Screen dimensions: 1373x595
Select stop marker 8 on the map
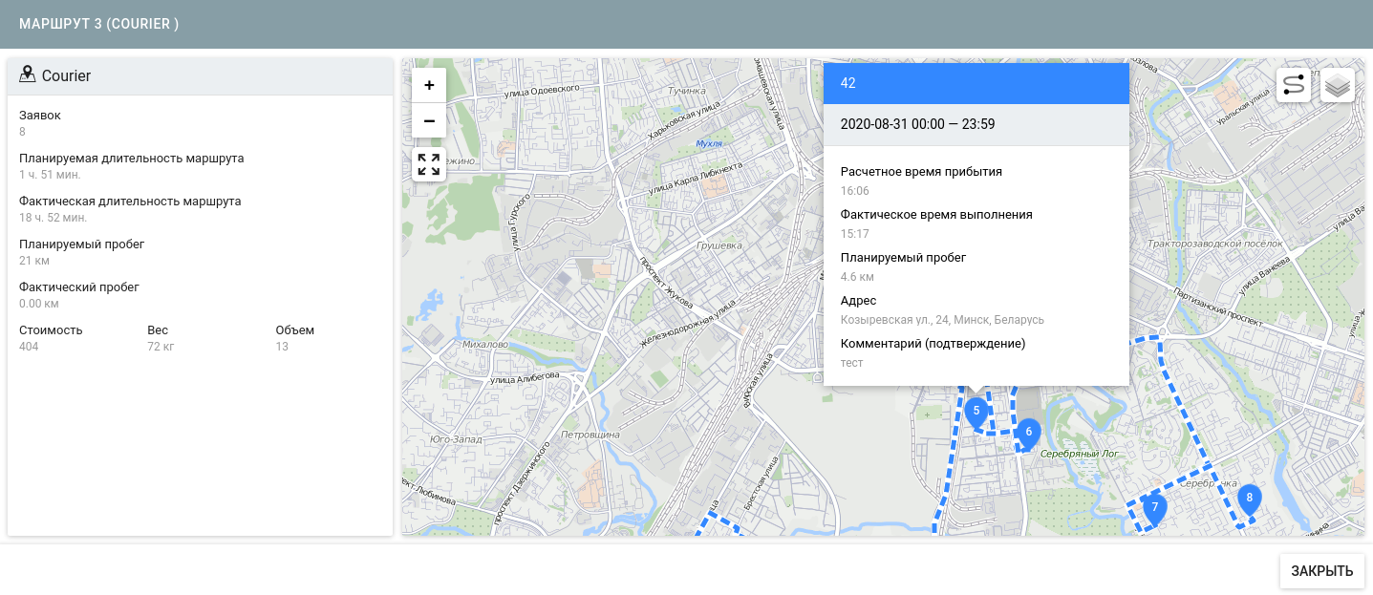(1249, 499)
